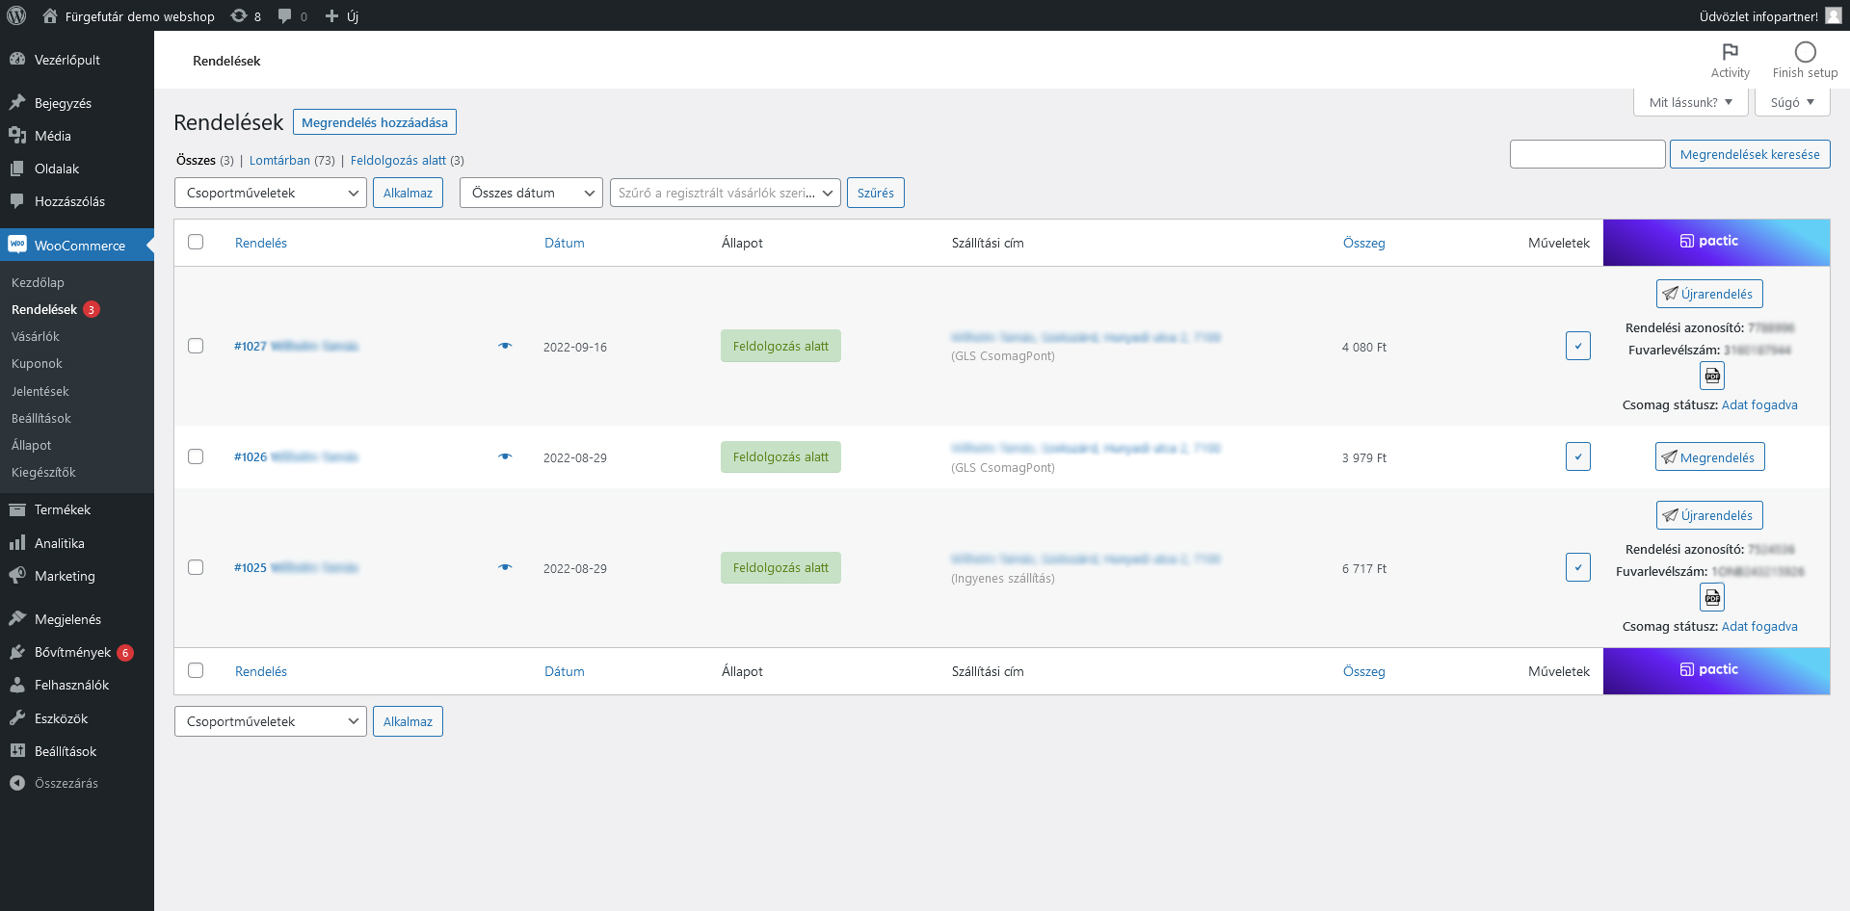This screenshot has width=1850, height=911.
Task: Open the Összes dátum date filter dropdown
Action: coord(531,193)
